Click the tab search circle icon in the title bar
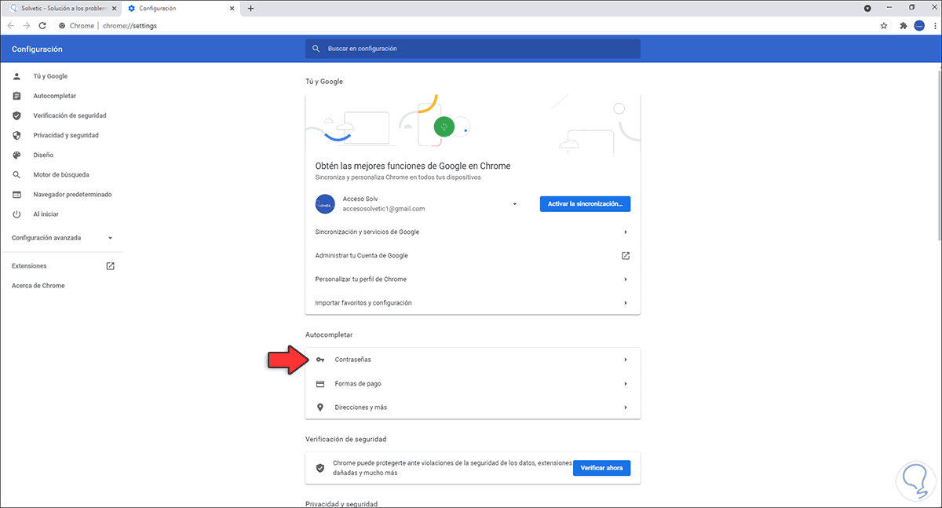Viewport: 942px width, 508px height. click(x=867, y=8)
